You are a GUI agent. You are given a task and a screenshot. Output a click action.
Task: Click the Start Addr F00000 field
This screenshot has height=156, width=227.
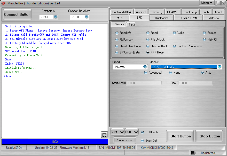[x=144, y=83]
